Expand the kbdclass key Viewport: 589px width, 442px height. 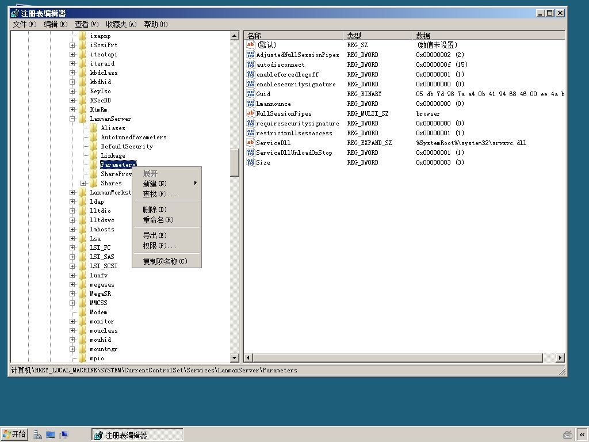pos(72,73)
